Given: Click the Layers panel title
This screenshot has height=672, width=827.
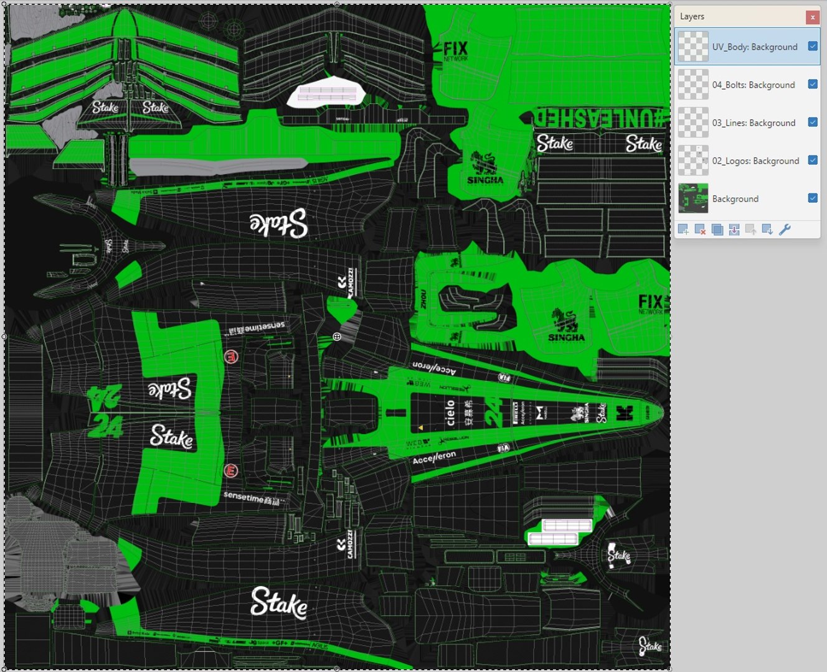Looking at the screenshot, I should pyautogui.click(x=692, y=17).
